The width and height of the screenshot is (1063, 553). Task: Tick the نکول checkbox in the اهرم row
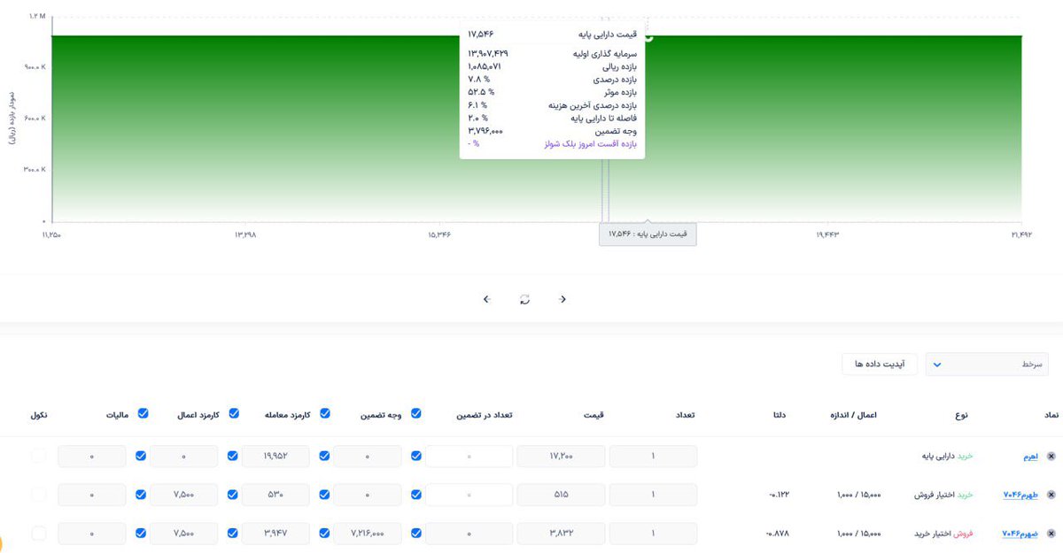pyautogui.click(x=38, y=457)
